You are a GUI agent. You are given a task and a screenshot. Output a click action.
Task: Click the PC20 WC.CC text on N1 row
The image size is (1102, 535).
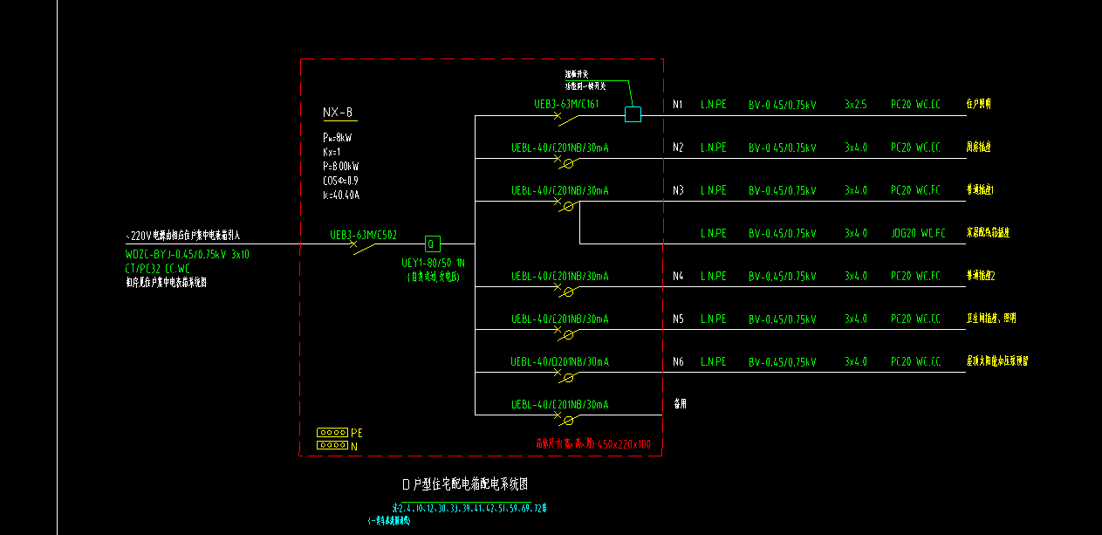(915, 105)
